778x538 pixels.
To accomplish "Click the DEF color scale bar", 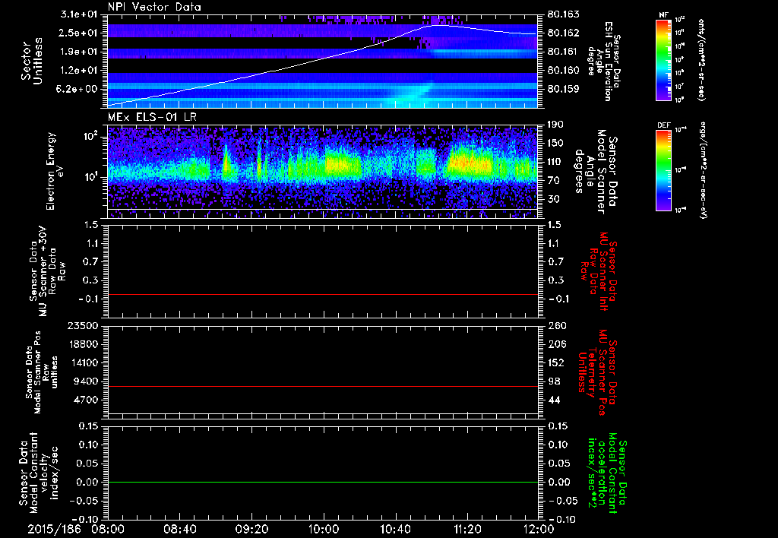I will (665, 169).
